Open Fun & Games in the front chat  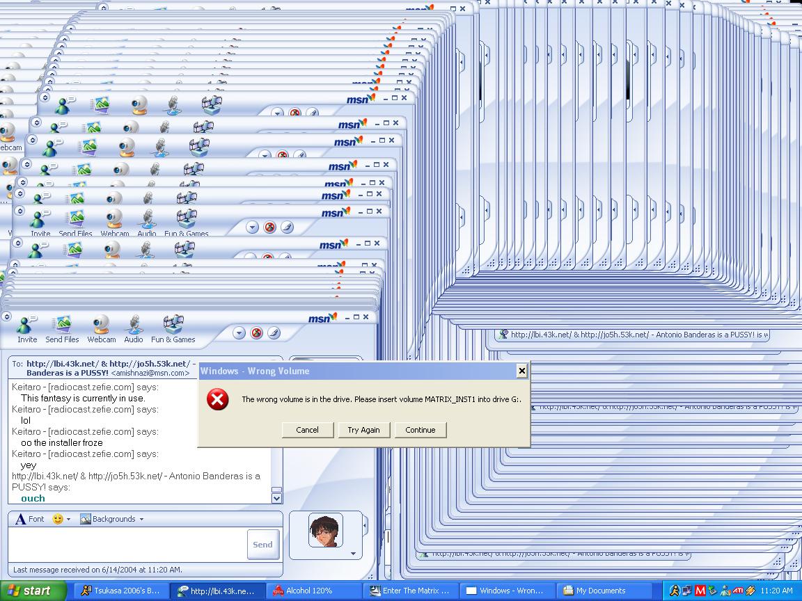[173, 328]
